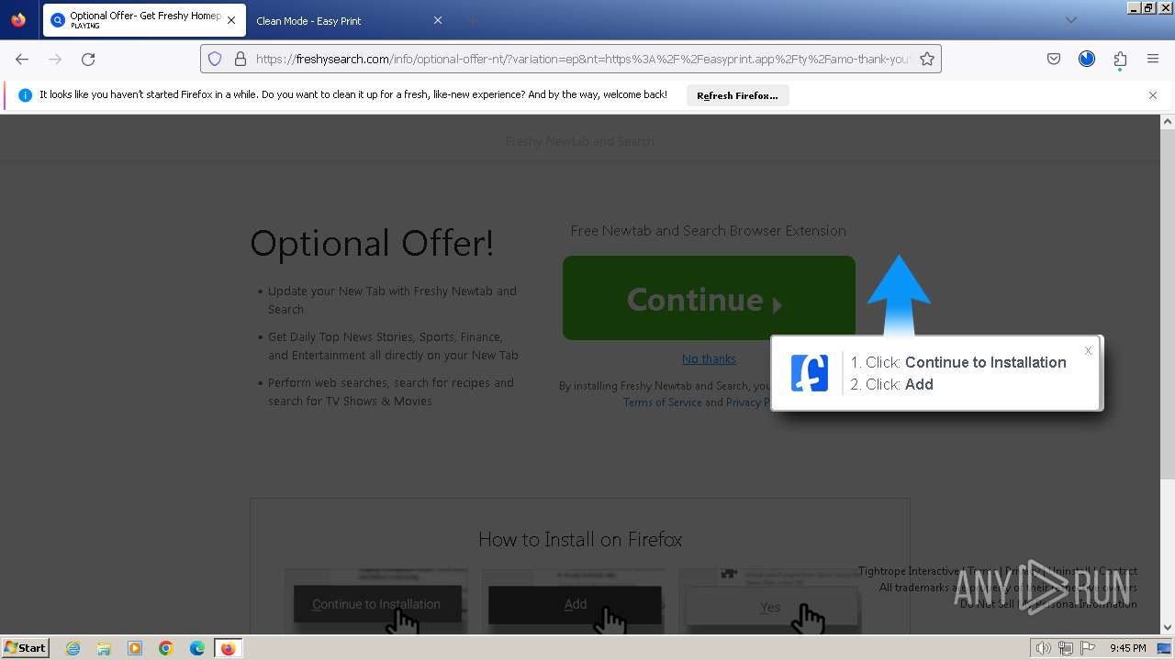Click the No thanks link

709,358
